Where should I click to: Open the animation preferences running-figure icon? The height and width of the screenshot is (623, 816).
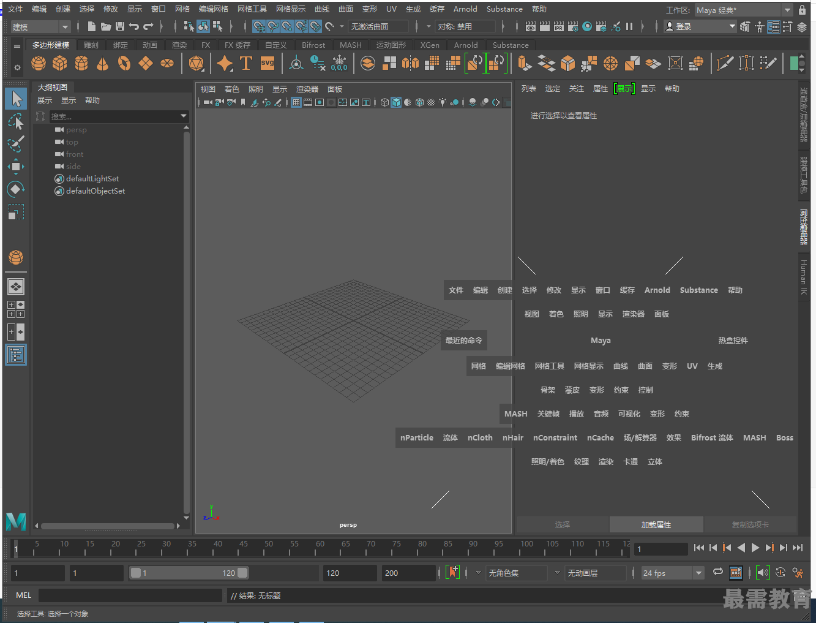(x=798, y=573)
